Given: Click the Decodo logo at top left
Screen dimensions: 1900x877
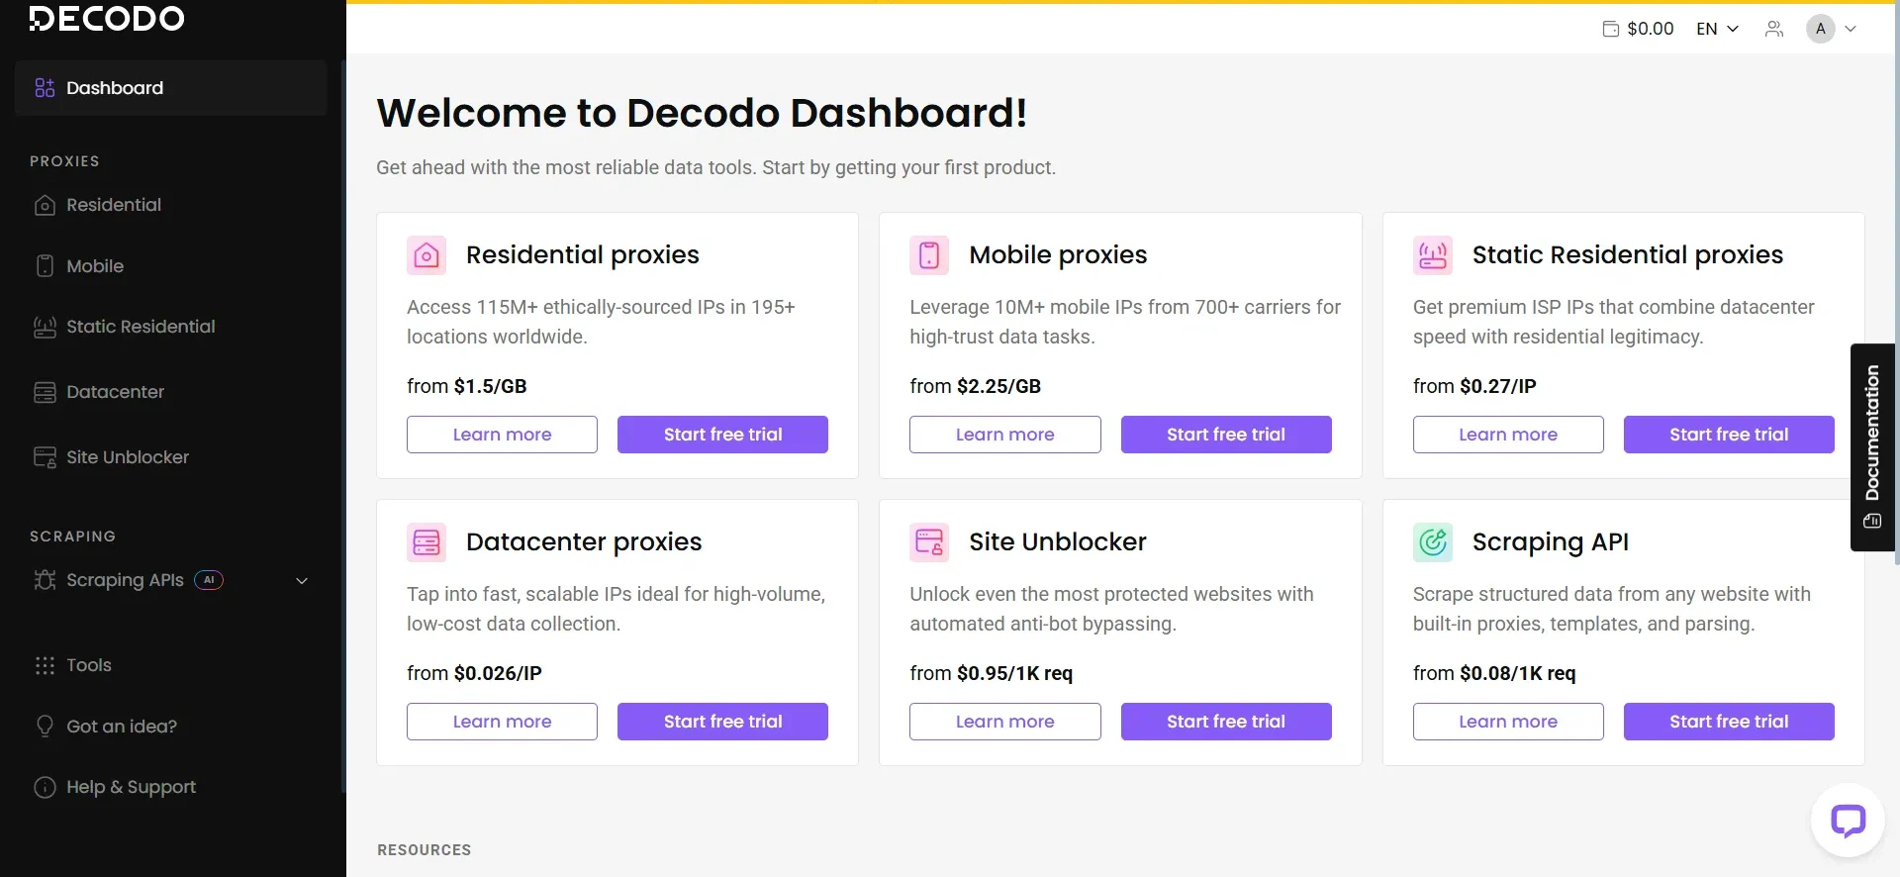Looking at the screenshot, I should point(106,18).
